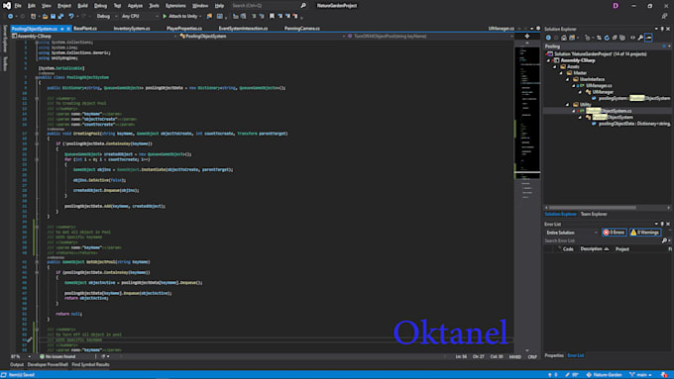The image size is (674, 379).
Task: Click the Save toolbar icon
Action: coord(53,16)
